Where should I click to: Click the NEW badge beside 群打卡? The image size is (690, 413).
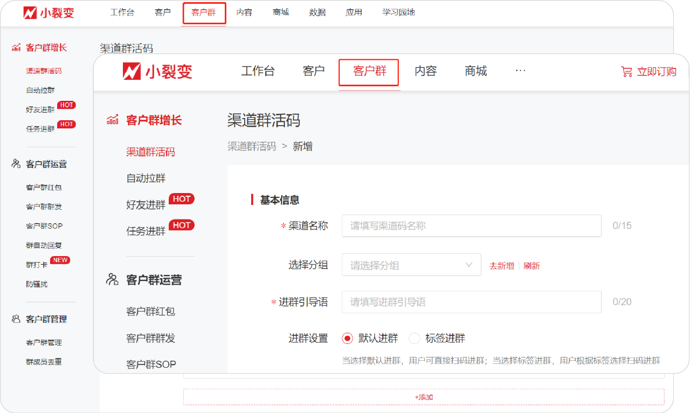click(60, 260)
